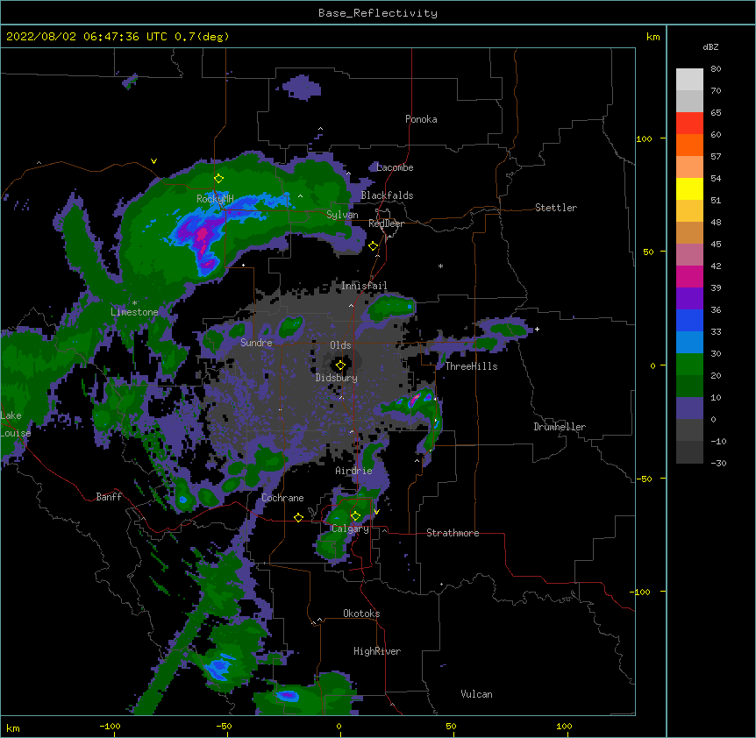Click the Stettler city label
The width and height of the screenshot is (756, 738).
(556, 208)
